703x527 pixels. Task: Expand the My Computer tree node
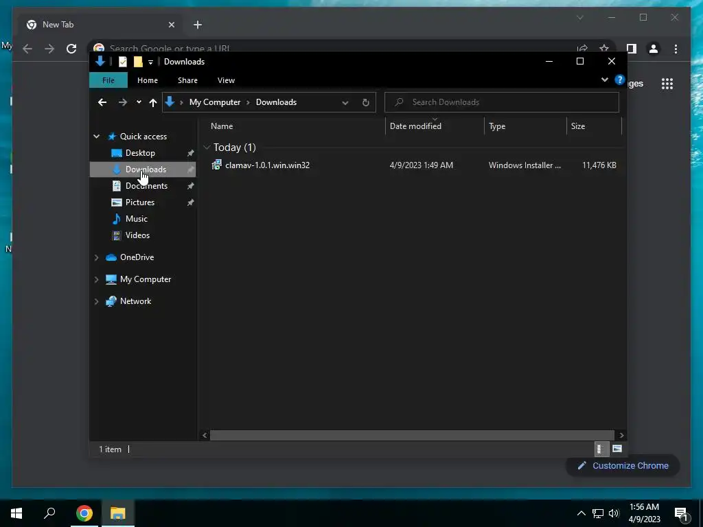(x=96, y=279)
